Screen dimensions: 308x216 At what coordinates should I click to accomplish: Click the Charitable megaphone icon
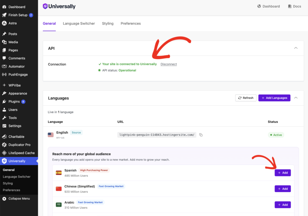coord(4,137)
